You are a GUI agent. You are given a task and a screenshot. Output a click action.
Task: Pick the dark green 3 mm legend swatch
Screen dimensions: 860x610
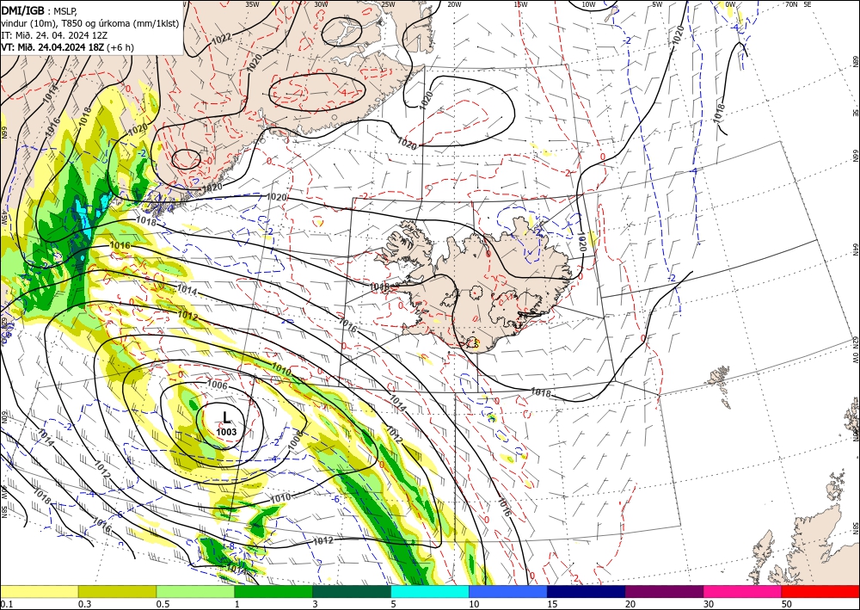(x=352, y=591)
